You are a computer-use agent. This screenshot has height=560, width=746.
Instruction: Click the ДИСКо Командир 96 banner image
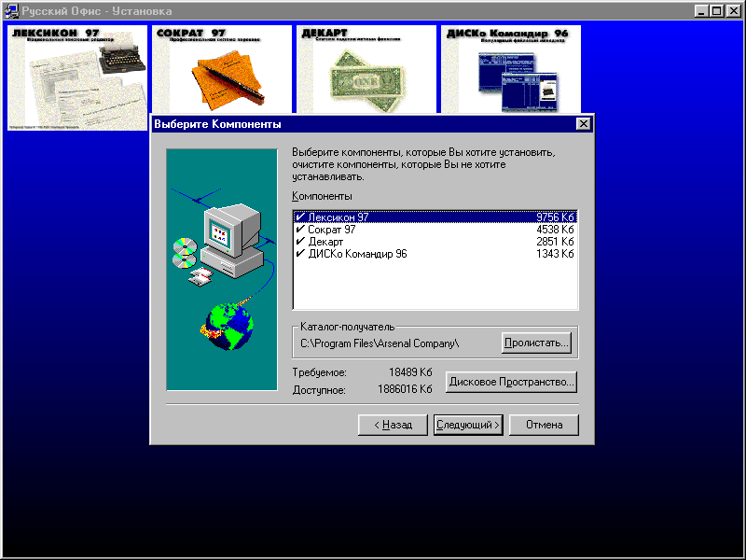pyautogui.click(x=511, y=69)
